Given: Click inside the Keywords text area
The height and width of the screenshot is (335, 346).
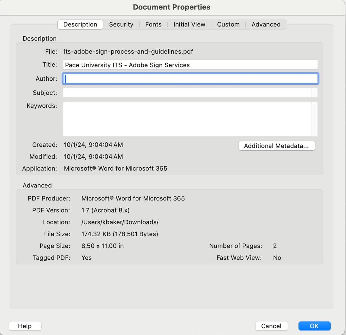Looking at the screenshot, I should pos(187,119).
